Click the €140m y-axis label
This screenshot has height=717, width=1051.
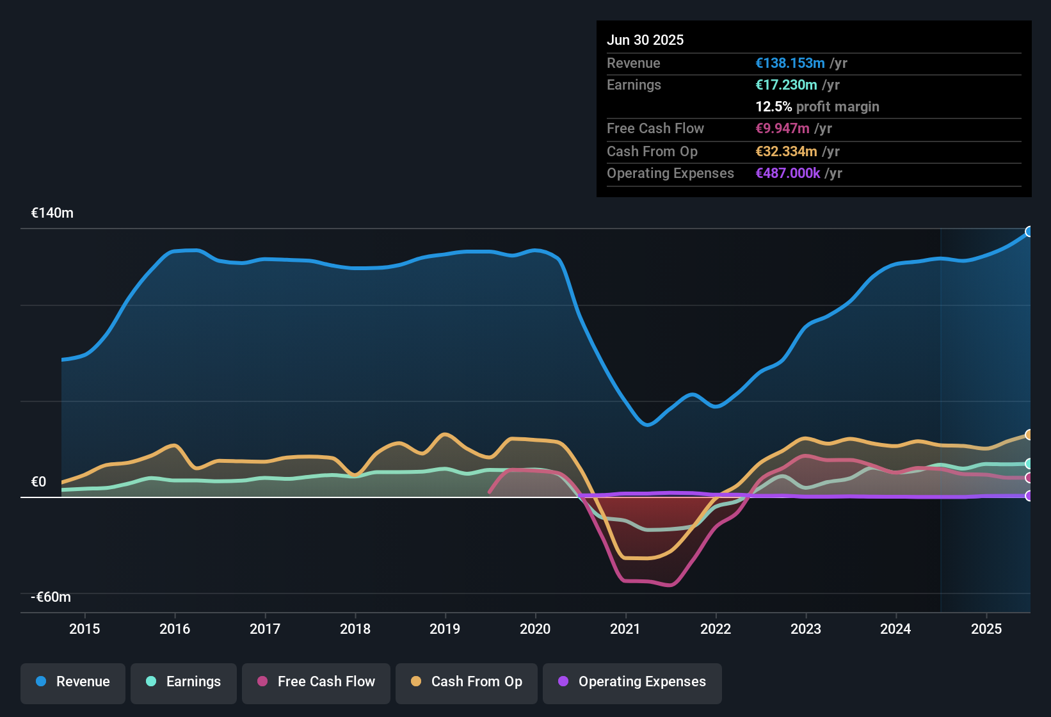pos(52,213)
